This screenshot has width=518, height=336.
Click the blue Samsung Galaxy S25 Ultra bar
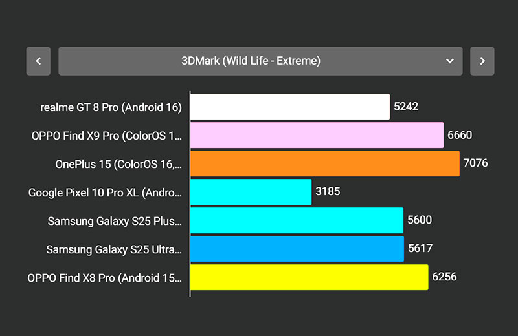(x=297, y=249)
